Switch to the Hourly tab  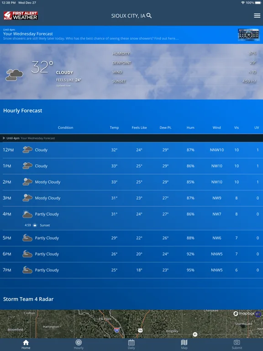(79, 344)
